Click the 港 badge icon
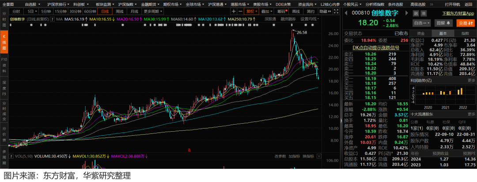The height and width of the screenshot is (182, 477). (x=423, y=13)
